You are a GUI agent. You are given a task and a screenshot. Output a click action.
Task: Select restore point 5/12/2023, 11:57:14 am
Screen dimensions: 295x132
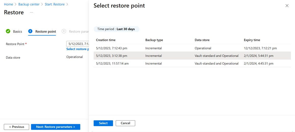(192, 64)
